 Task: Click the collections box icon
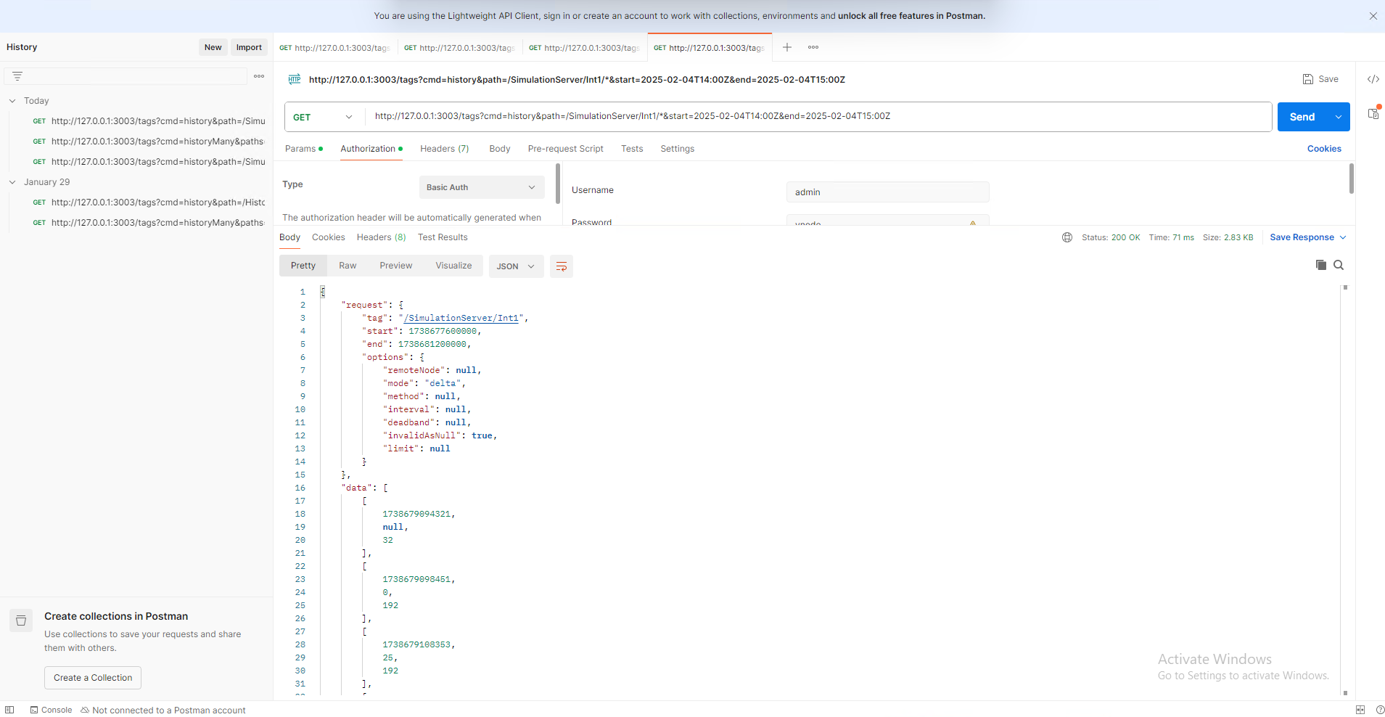21,620
